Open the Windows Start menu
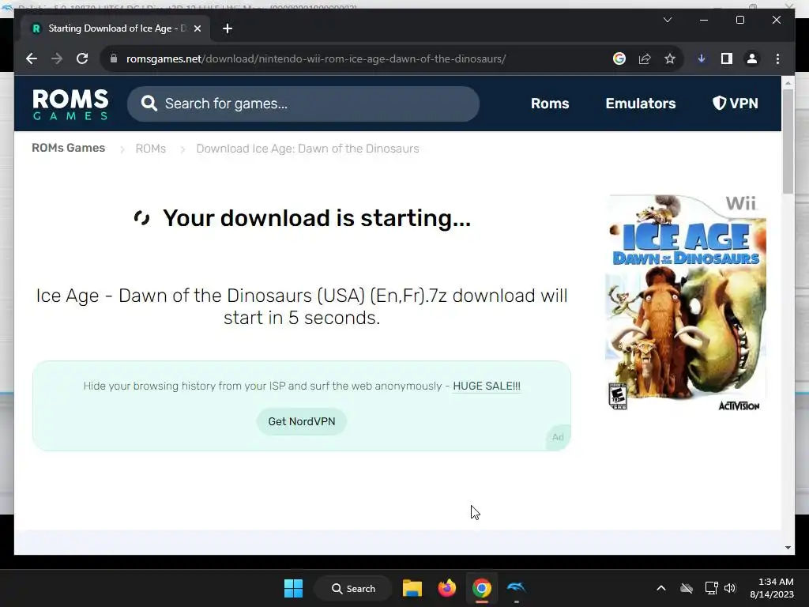Image resolution: width=809 pixels, height=607 pixels. [294, 588]
